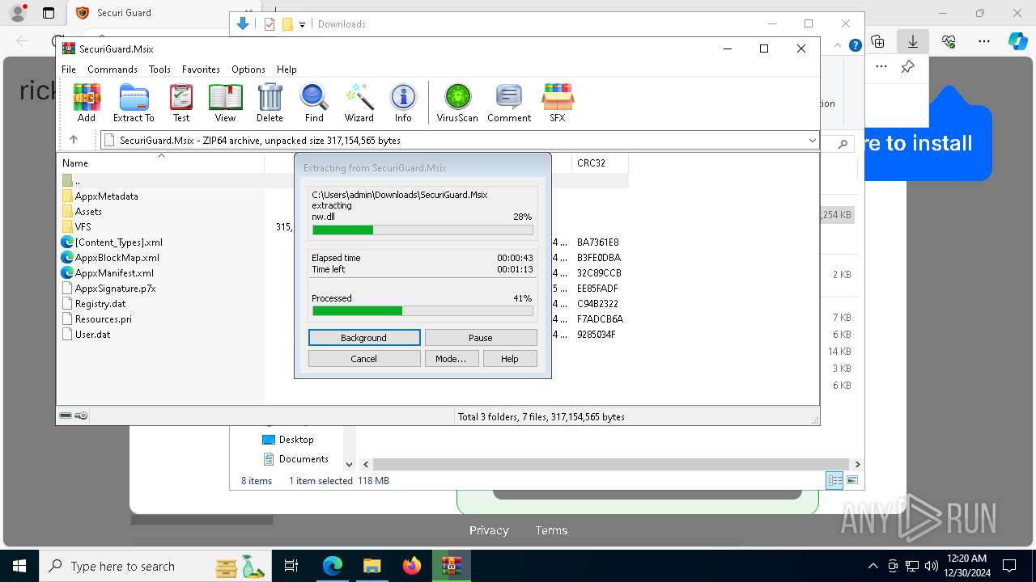Click the volume icon in system tray

click(931, 566)
